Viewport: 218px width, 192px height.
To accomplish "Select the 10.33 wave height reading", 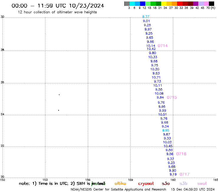I will [153, 57].
